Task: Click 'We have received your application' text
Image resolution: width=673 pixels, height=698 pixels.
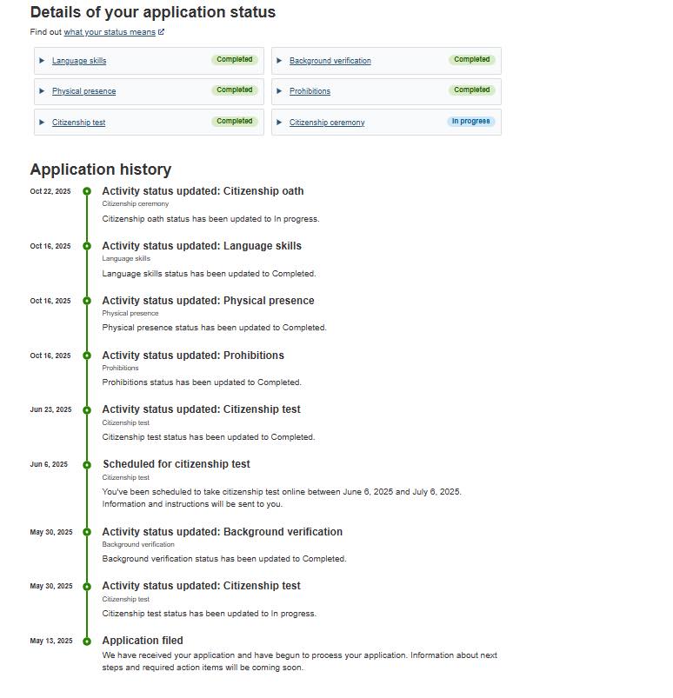Action: [299, 661]
